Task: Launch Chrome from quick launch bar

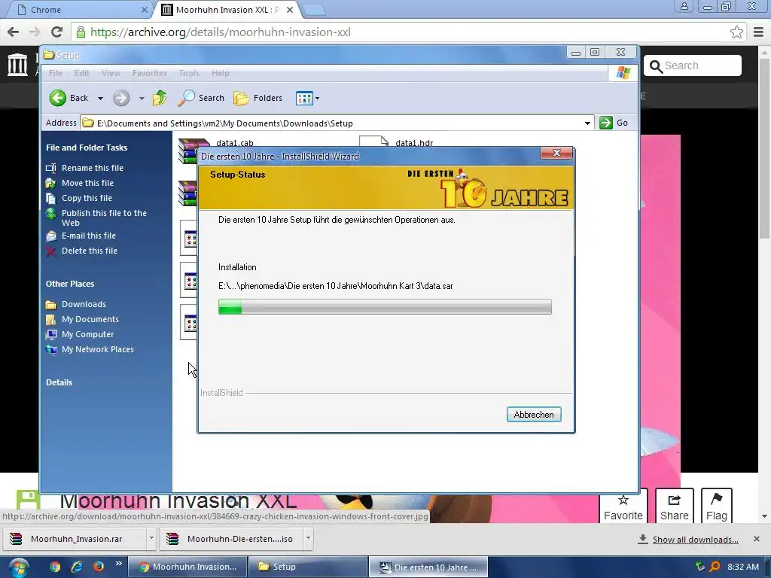Action: pos(54,567)
